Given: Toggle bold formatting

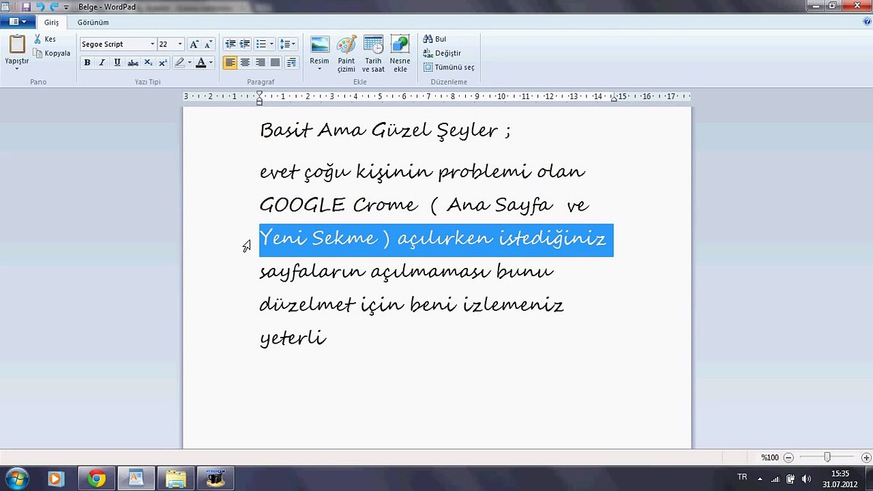Looking at the screenshot, I should tap(87, 63).
